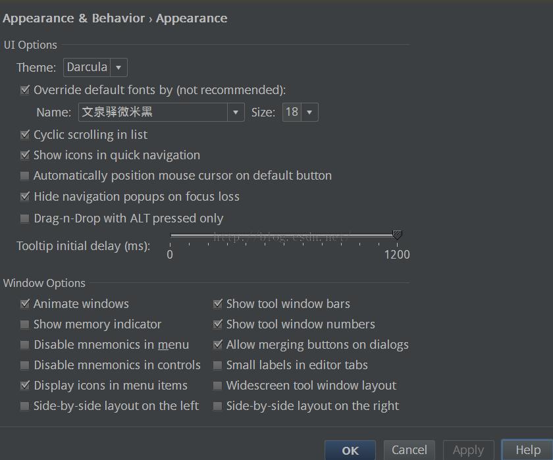Click the slider's 0 minimum label
The image size is (553, 460).
(x=170, y=255)
